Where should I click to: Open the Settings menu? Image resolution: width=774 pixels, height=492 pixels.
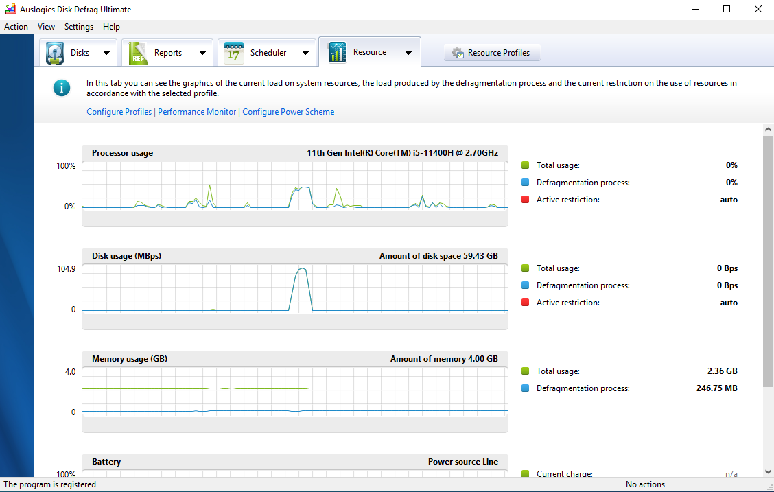(79, 27)
